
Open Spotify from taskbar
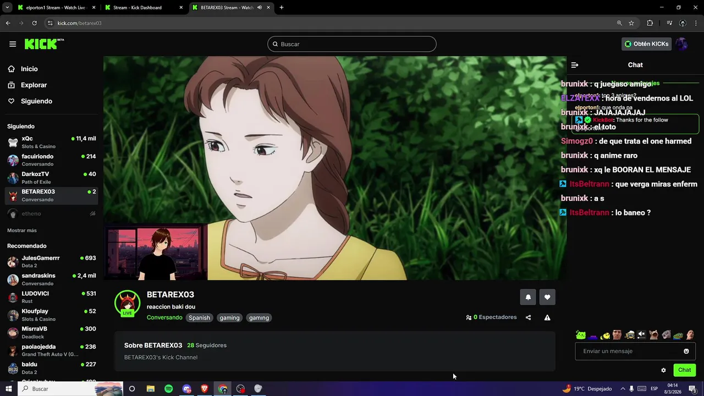(x=169, y=389)
